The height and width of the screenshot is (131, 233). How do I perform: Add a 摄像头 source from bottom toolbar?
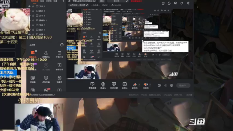[103, 86]
